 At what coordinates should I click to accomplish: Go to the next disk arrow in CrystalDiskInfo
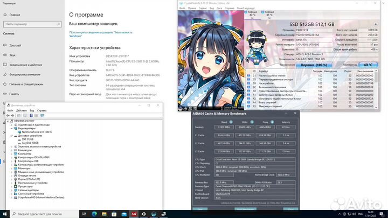[376, 24]
